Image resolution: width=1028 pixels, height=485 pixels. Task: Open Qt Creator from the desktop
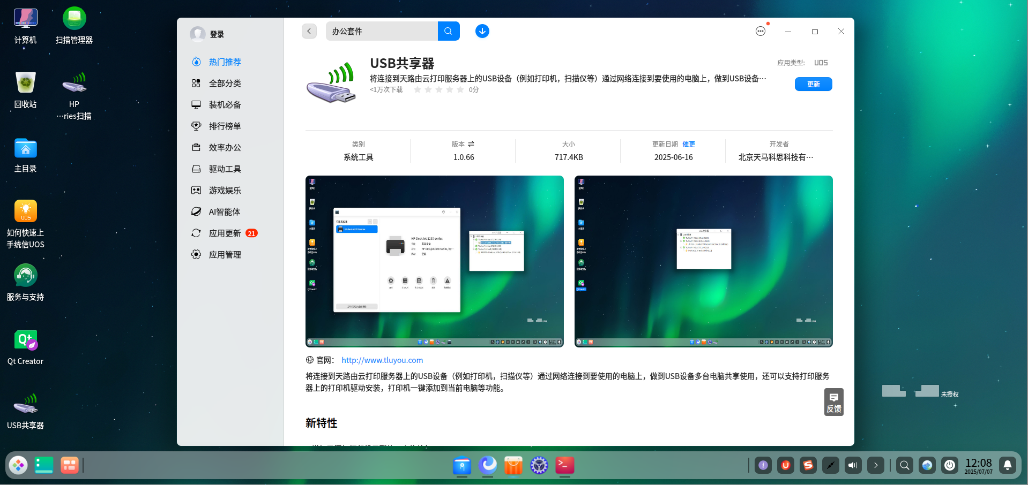tap(25, 340)
